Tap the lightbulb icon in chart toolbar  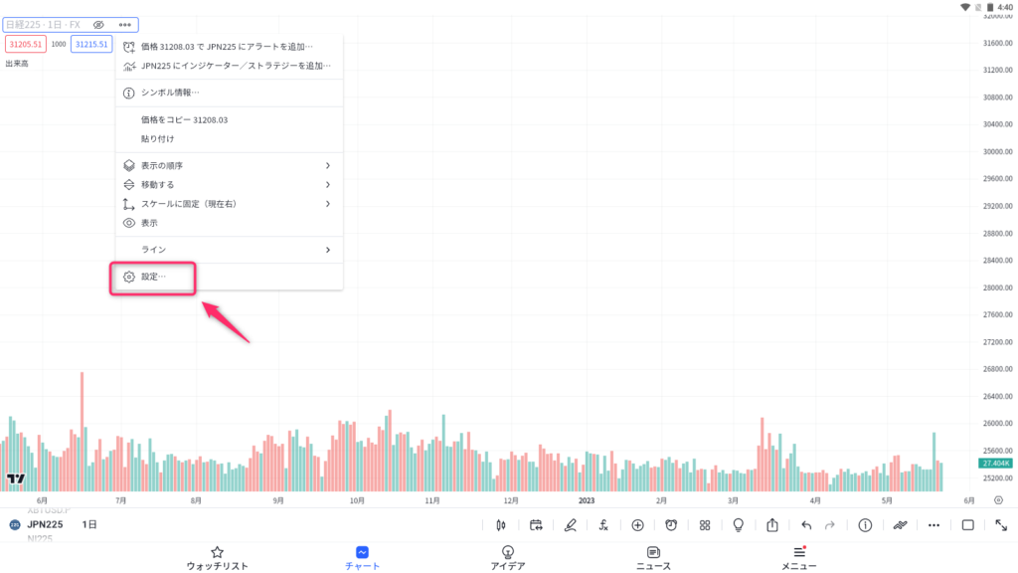pos(739,525)
